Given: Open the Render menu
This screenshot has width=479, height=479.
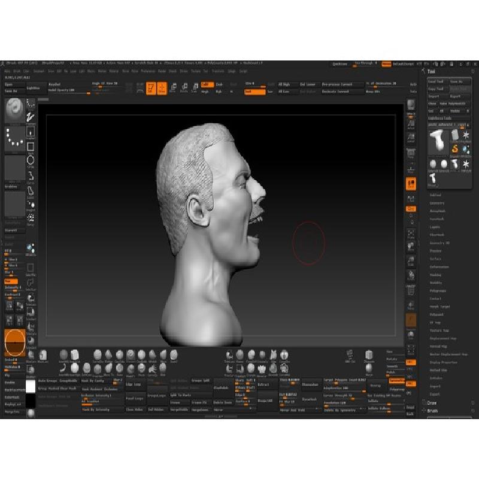Looking at the screenshot, I should tap(162, 71).
